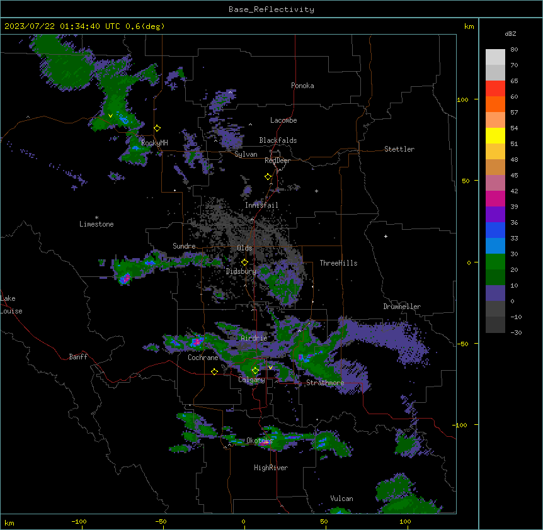This screenshot has height=530, width=543.
Task: Click the Calgary city label
Action: [x=251, y=380]
